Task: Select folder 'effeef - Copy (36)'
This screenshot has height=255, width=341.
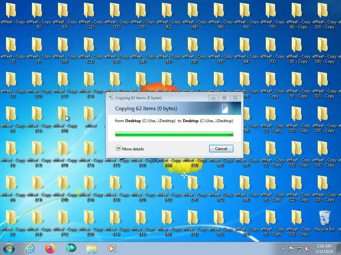Action: click(143, 50)
